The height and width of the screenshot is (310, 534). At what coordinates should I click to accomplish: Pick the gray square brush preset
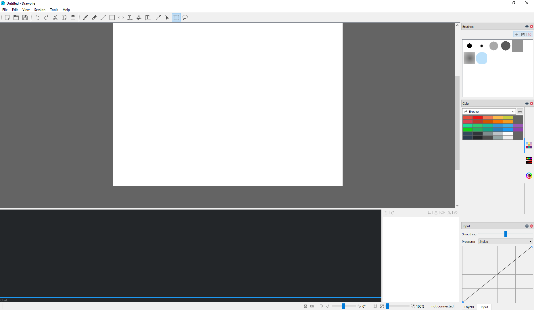tap(517, 46)
